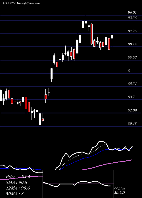Click the last white candlestick on the right

(x=112, y=37)
